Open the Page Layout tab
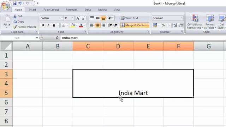This screenshot has width=226, height=127. [51, 10]
